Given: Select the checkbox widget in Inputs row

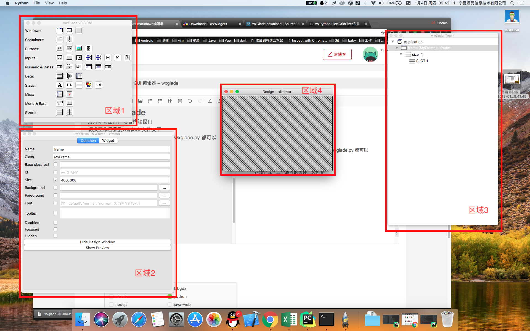Looking at the screenshot, I should (x=108, y=58).
